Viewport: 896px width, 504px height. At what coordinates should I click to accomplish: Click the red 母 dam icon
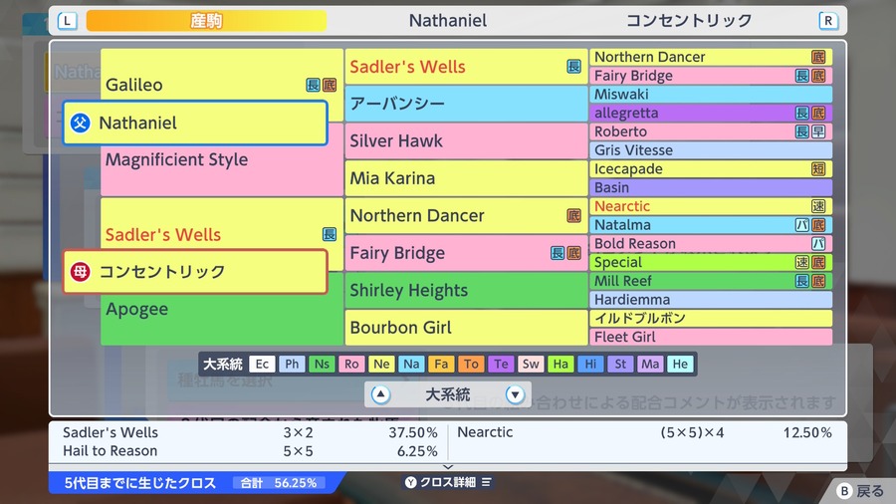click(x=80, y=272)
